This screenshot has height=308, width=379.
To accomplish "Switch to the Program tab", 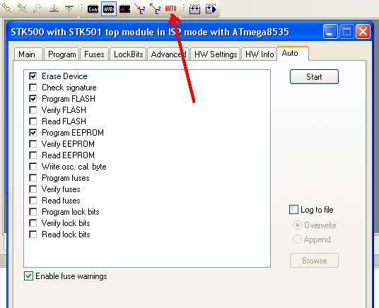I will pyautogui.click(x=62, y=54).
